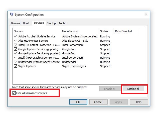
Task: Open the Startup tab
Action: click(x=51, y=23)
